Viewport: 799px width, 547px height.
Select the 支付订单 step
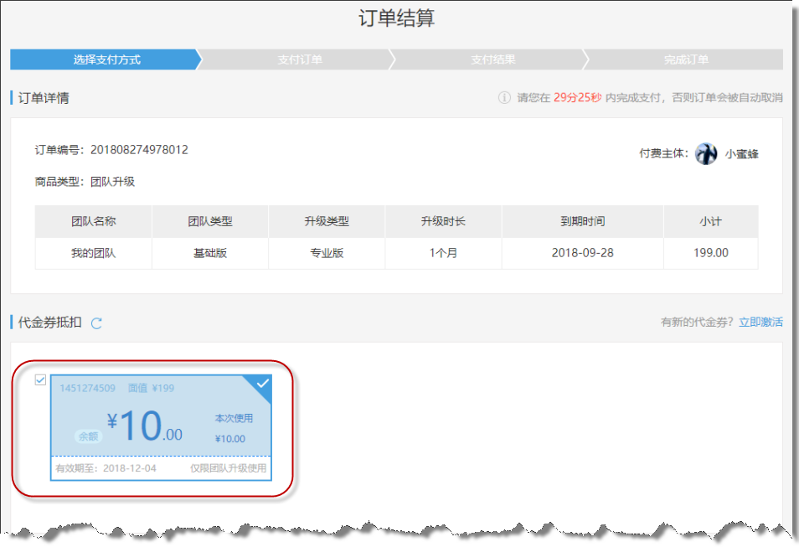299,59
